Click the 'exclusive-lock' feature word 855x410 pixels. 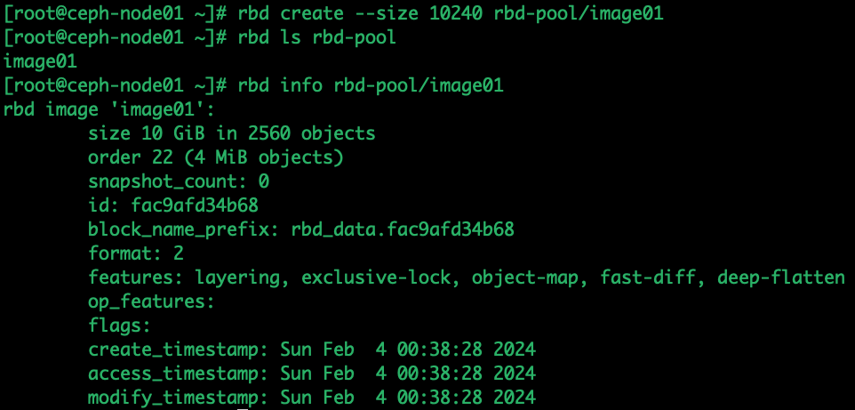376,277
